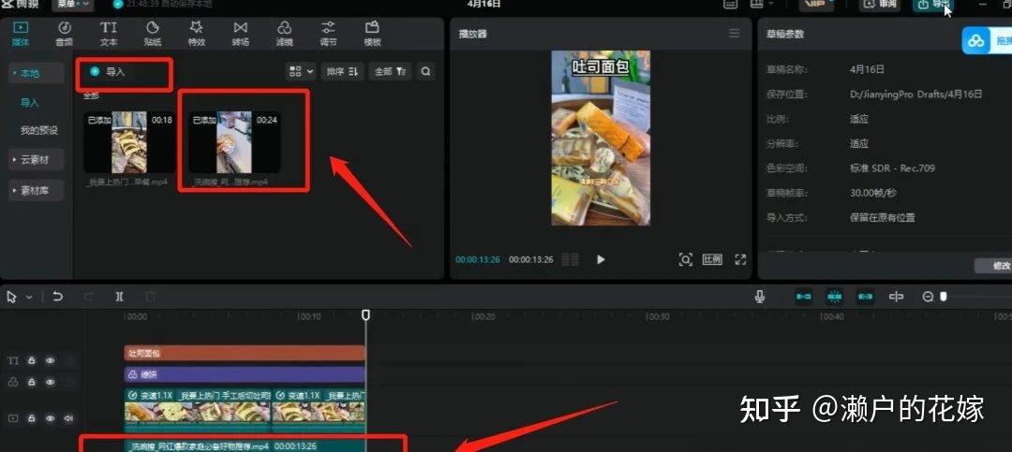This screenshot has height=452, width=1012.
Task: Open the 排序 sort options
Action: 343,71
